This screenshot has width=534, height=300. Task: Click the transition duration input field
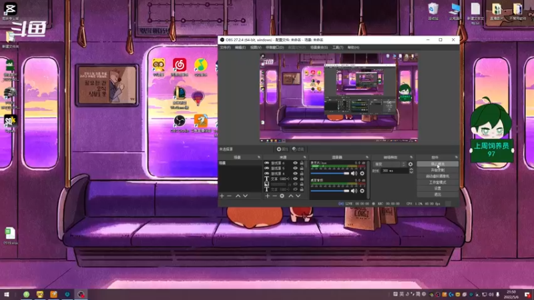click(394, 171)
